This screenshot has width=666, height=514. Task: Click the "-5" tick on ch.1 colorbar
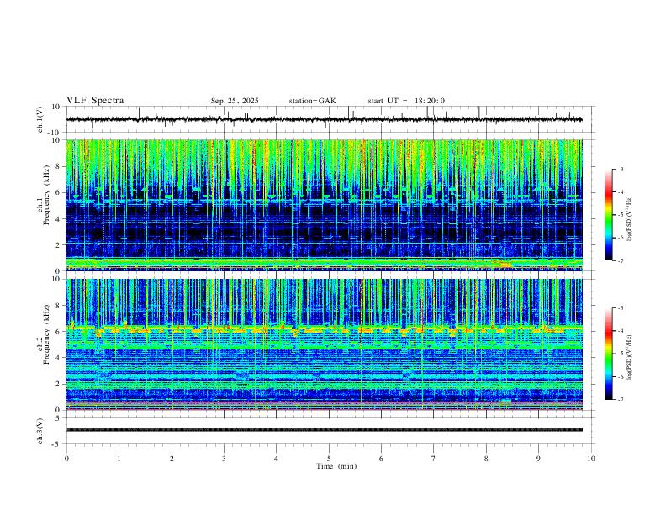click(x=620, y=215)
